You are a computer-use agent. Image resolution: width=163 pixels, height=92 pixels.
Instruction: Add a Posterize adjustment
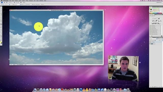[154, 24]
